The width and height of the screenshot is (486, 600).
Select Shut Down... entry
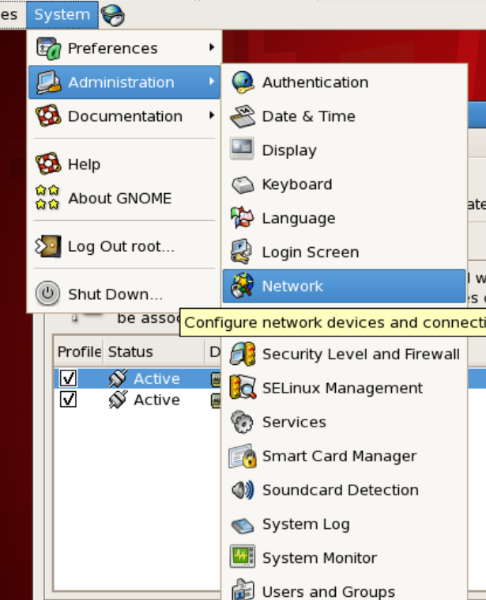124,294
